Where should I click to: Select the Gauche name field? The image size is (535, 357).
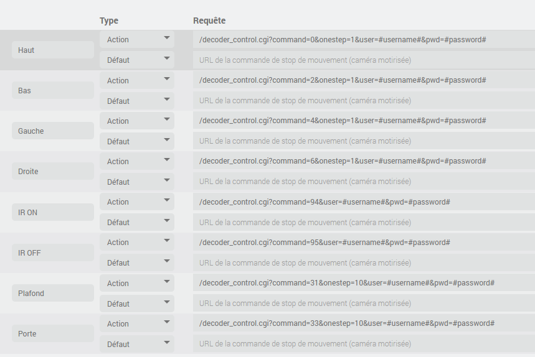53,131
